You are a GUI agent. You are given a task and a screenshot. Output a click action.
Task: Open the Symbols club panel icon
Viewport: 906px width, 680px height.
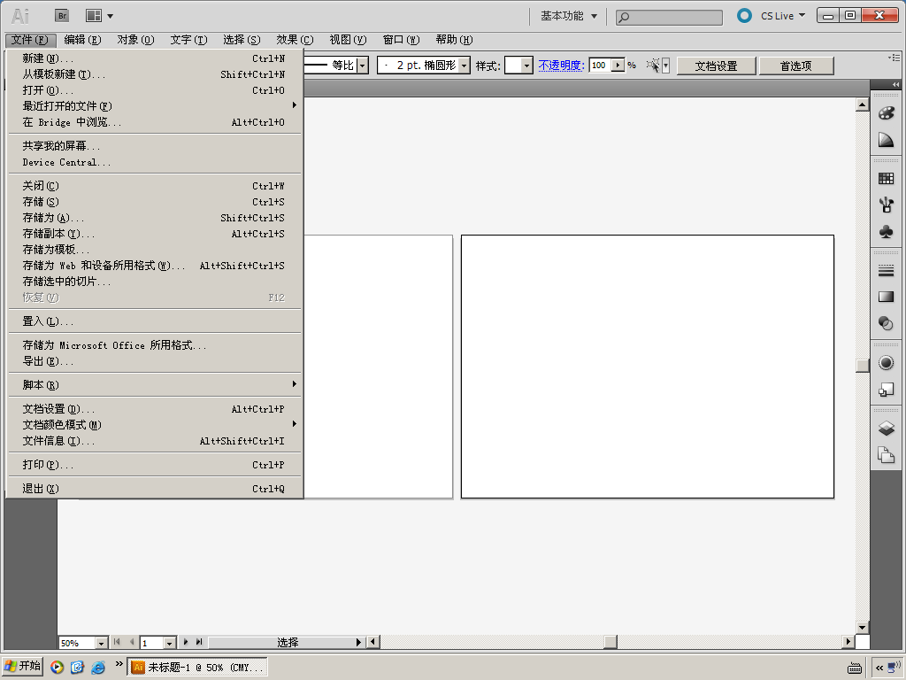886,232
